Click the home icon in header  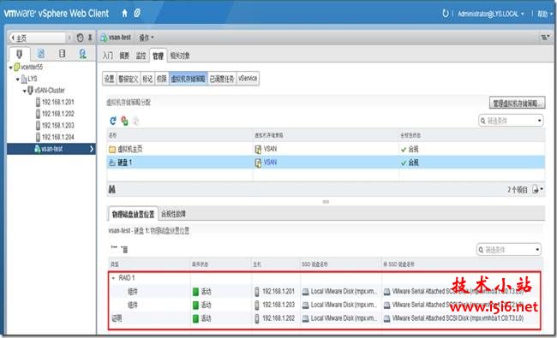124,14
